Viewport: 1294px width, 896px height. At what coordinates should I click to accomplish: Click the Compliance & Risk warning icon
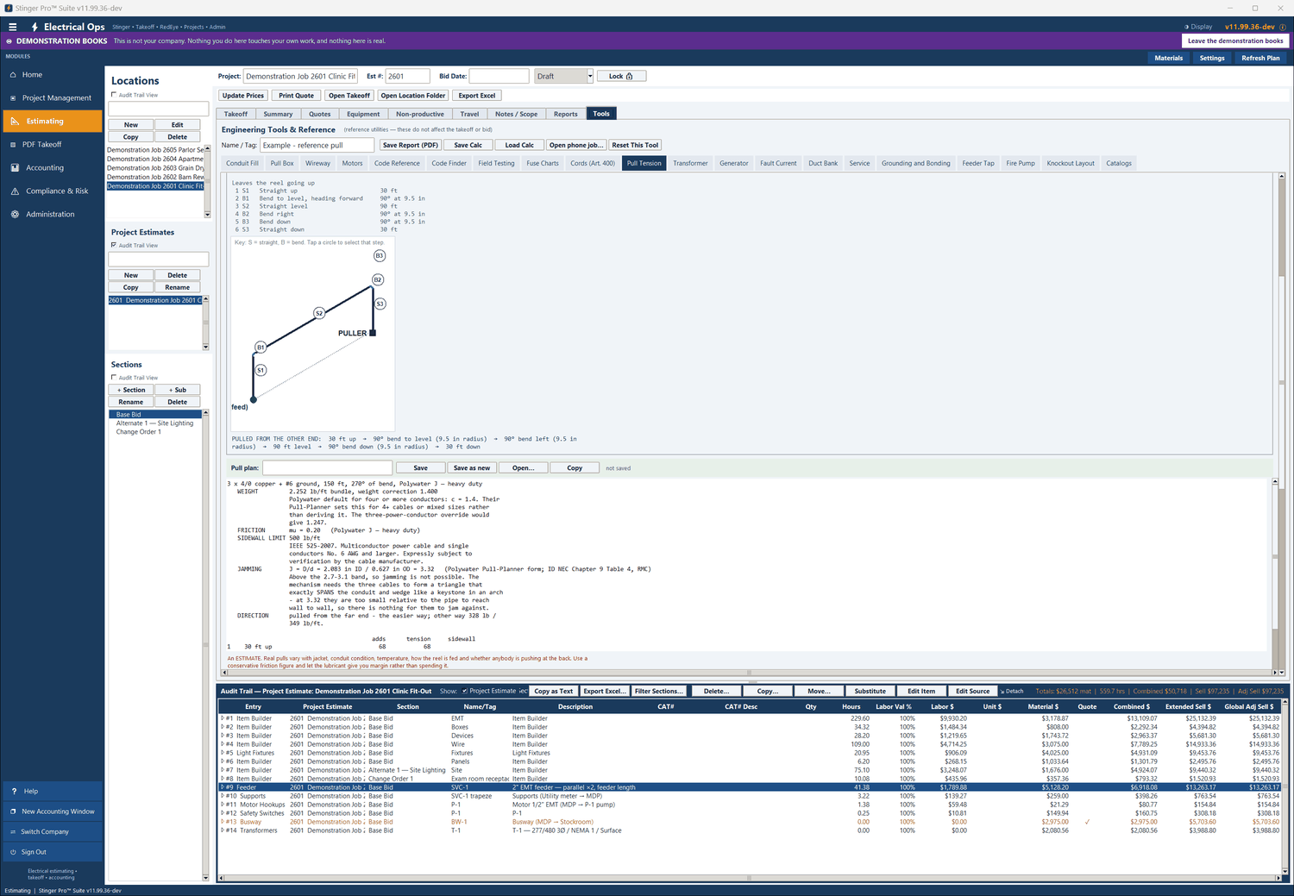(x=15, y=191)
